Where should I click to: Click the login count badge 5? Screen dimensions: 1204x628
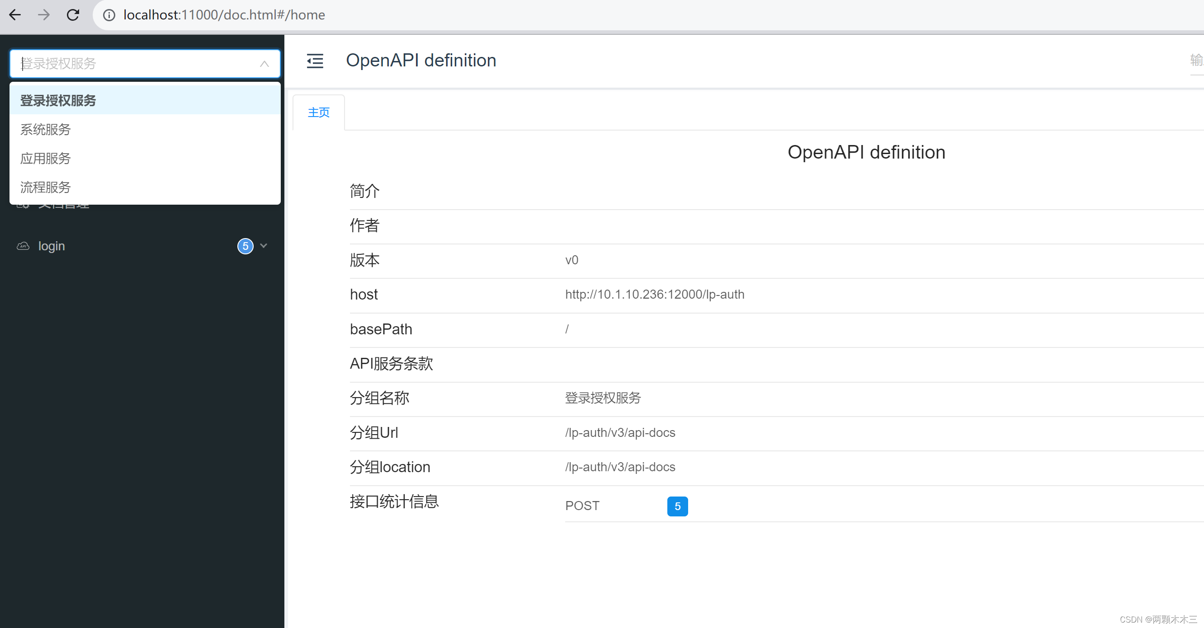pos(246,246)
